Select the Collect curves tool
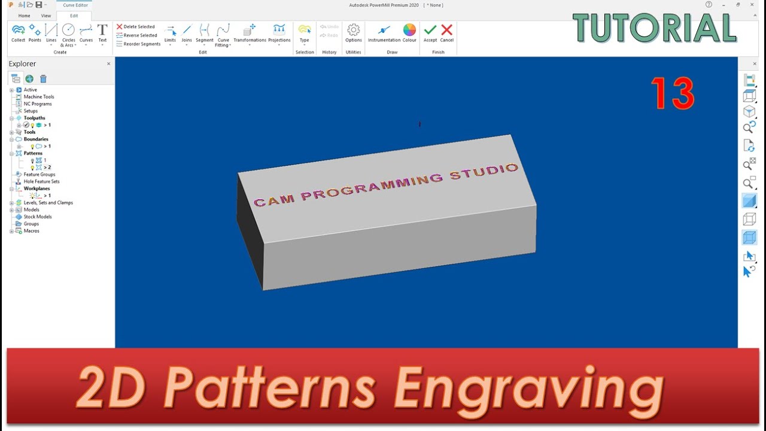The height and width of the screenshot is (431, 766). coord(18,33)
